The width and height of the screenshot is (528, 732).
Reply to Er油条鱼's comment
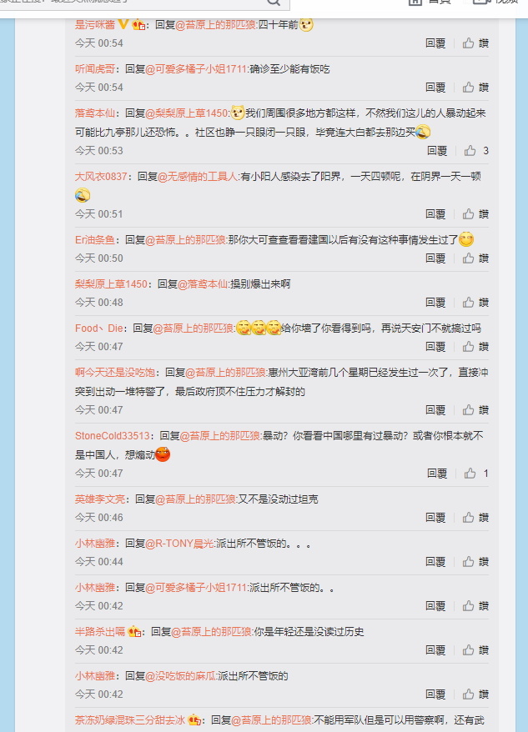[435, 258]
